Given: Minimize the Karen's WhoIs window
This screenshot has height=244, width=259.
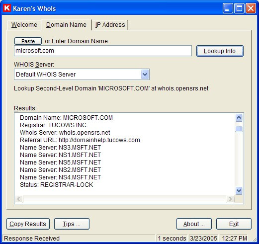Looking at the screenshot, I should [x=228, y=8].
